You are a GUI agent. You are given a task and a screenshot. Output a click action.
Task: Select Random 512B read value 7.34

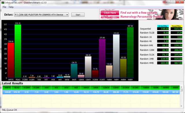point(177,33)
